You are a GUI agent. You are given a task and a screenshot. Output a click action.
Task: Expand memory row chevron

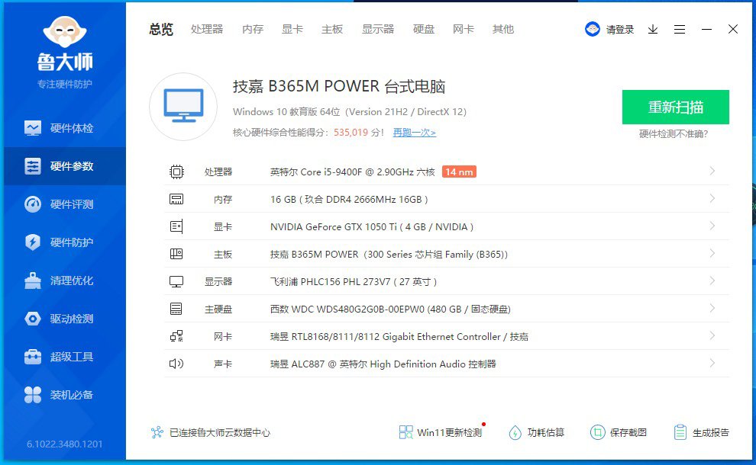[712, 198]
